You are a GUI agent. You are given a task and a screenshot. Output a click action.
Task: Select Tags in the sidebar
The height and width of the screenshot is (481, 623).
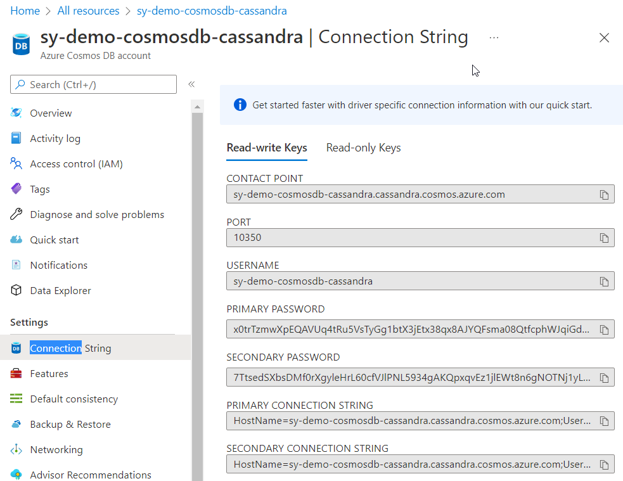click(40, 189)
